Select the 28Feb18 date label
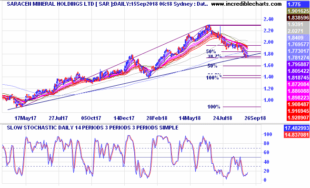310x188 pixels. pos(157,118)
